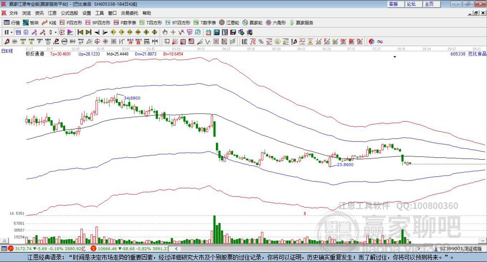Screen dimensions: 487x262
Task: Click the 23.8600 low price label
Action: (x=345, y=165)
